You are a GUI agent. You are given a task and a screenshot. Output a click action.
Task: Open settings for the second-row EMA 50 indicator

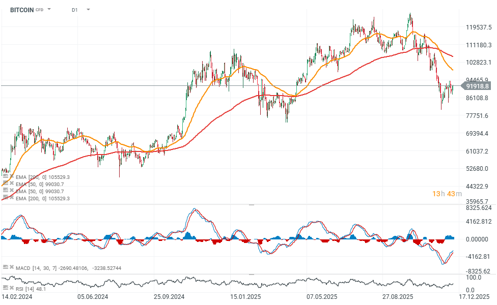5,184
